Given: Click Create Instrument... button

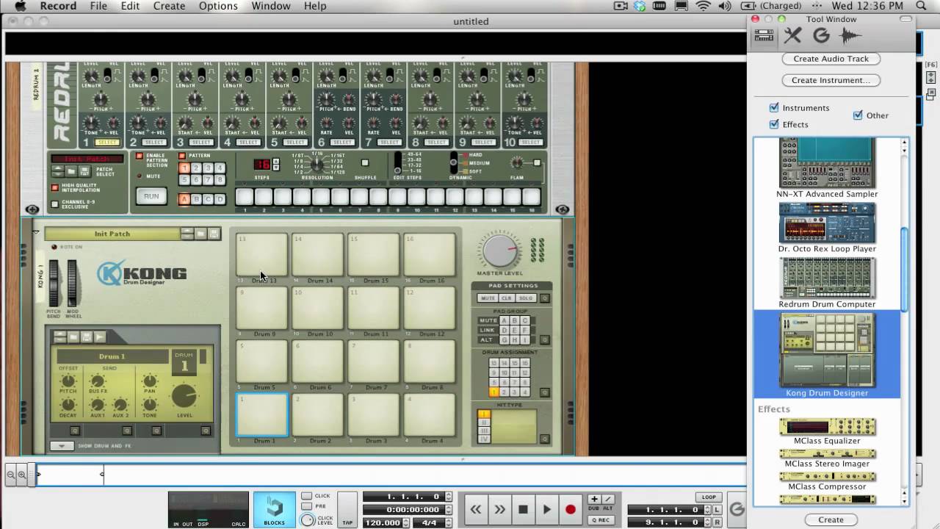Looking at the screenshot, I should pyautogui.click(x=831, y=80).
